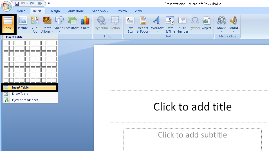The height and width of the screenshot is (151, 269).
Task: Click the Save icon in quick access toolbar
Action: (x=17, y=3)
